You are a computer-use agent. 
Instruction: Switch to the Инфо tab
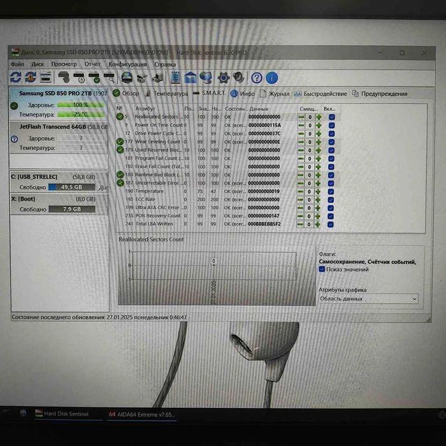tap(243, 94)
